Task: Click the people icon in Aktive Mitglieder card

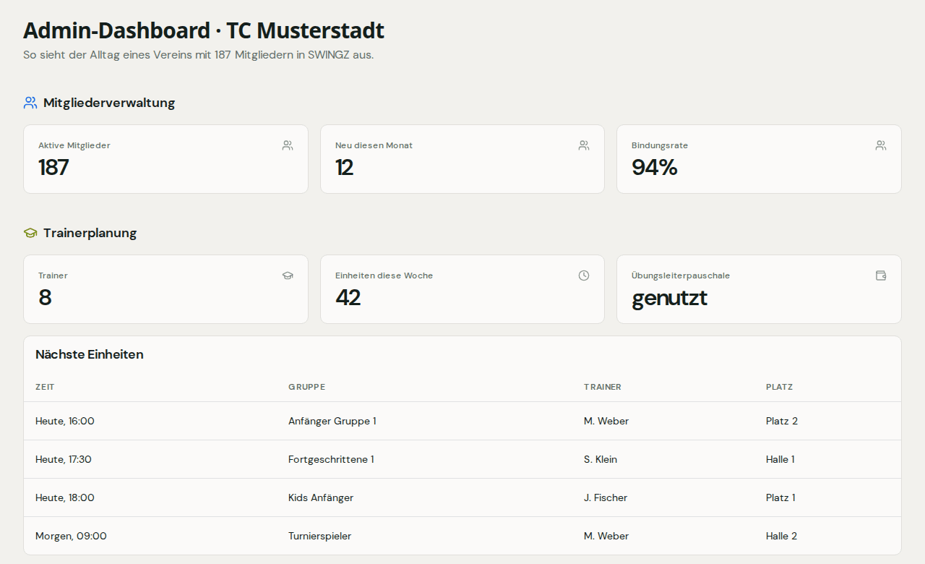Action: coord(288,145)
